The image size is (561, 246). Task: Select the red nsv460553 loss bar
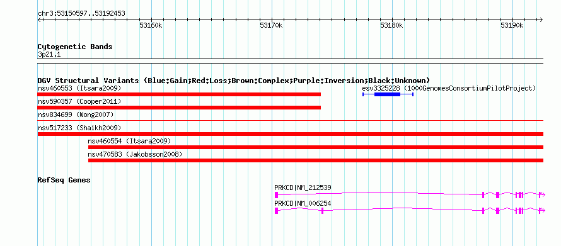[x=179, y=94]
